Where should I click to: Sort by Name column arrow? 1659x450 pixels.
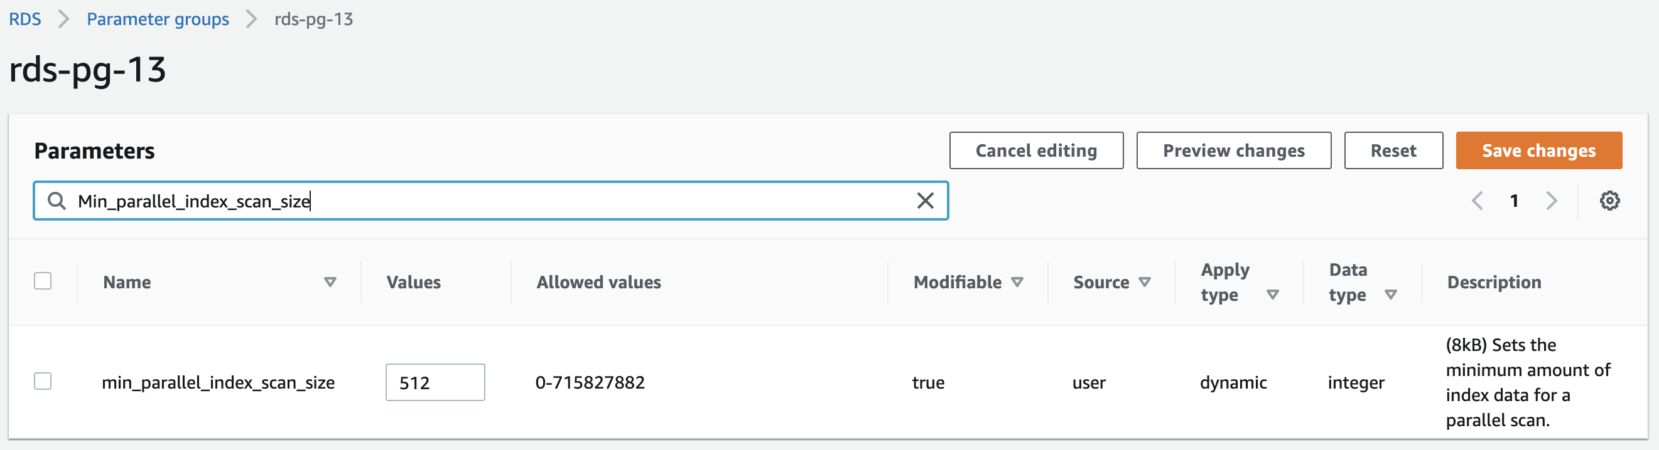(x=330, y=282)
